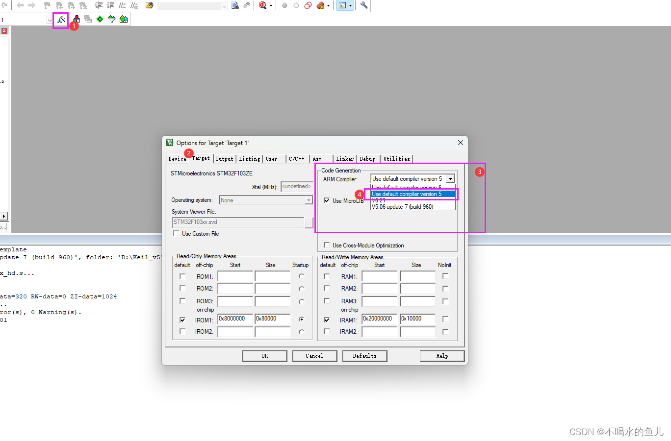Toggle Use MicroLIB checkbox

click(x=327, y=200)
